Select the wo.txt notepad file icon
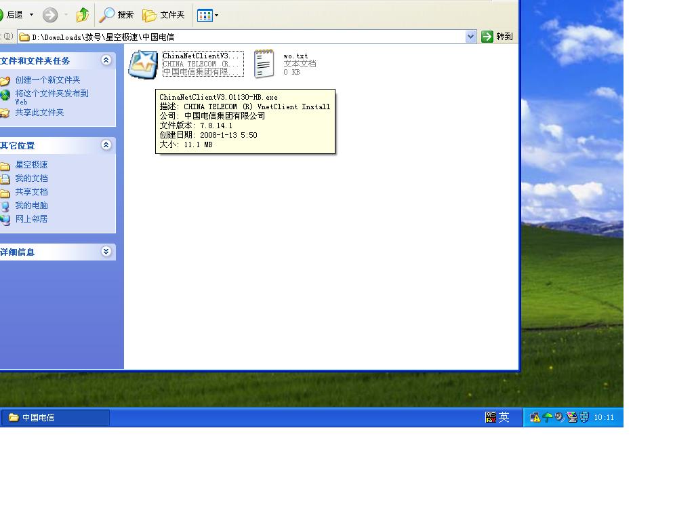 pos(264,64)
